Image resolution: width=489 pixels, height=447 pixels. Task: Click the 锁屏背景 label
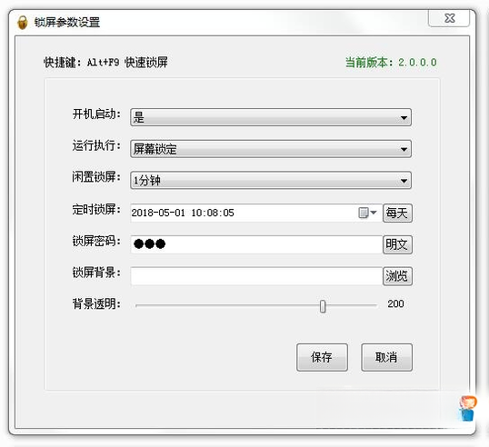[x=96, y=273]
